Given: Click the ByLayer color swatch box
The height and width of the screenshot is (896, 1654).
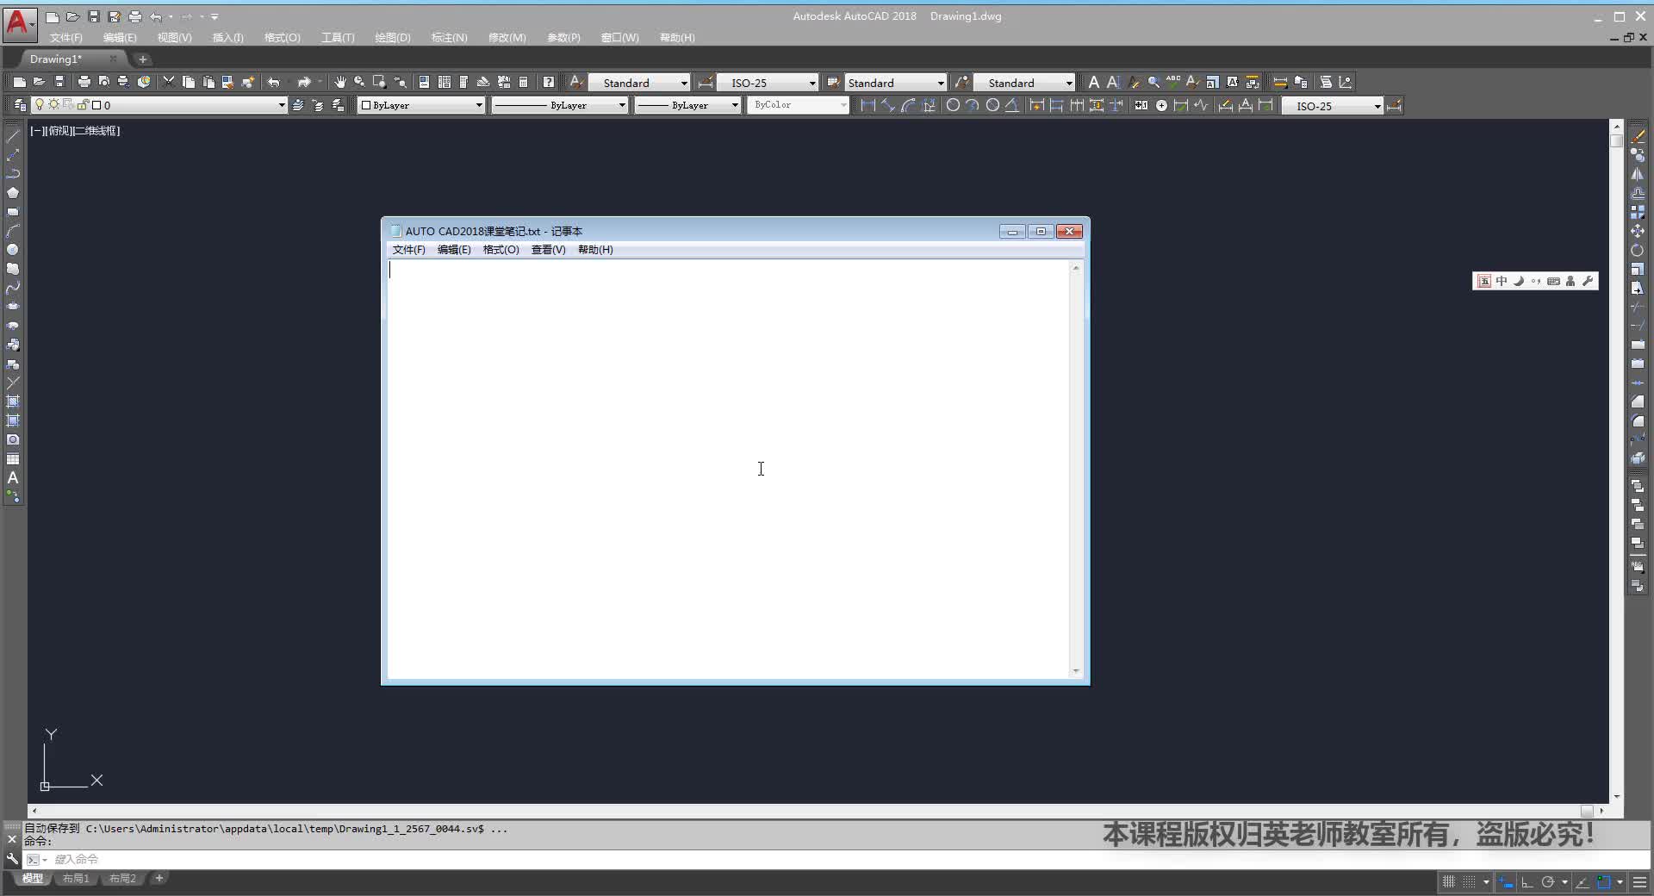Looking at the screenshot, I should point(365,105).
